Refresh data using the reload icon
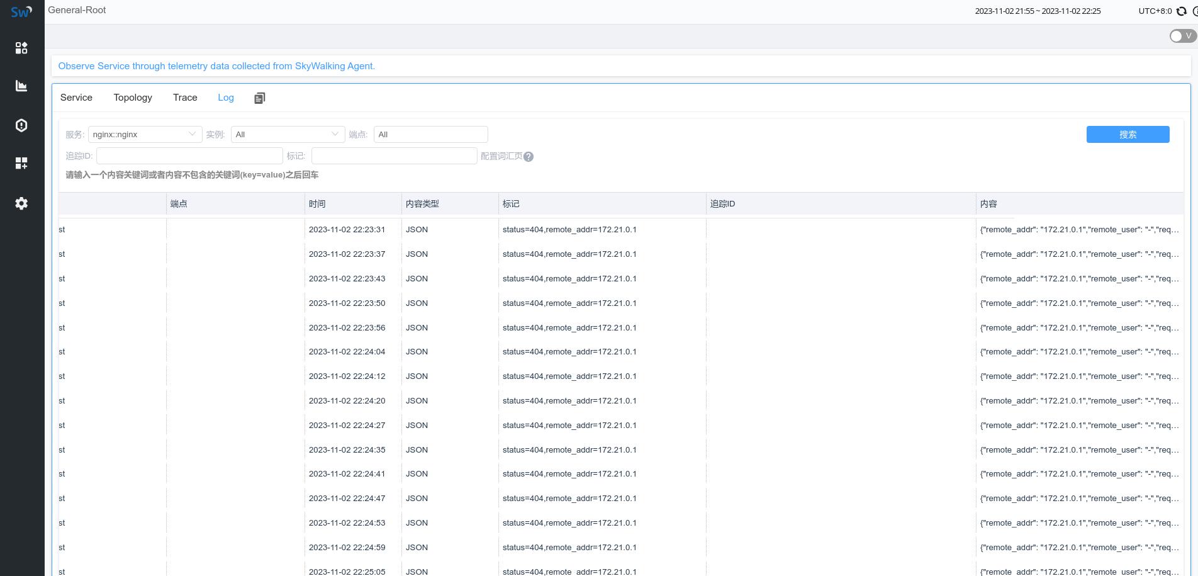The height and width of the screenshot is (576, 1198). pos(1182,11)
